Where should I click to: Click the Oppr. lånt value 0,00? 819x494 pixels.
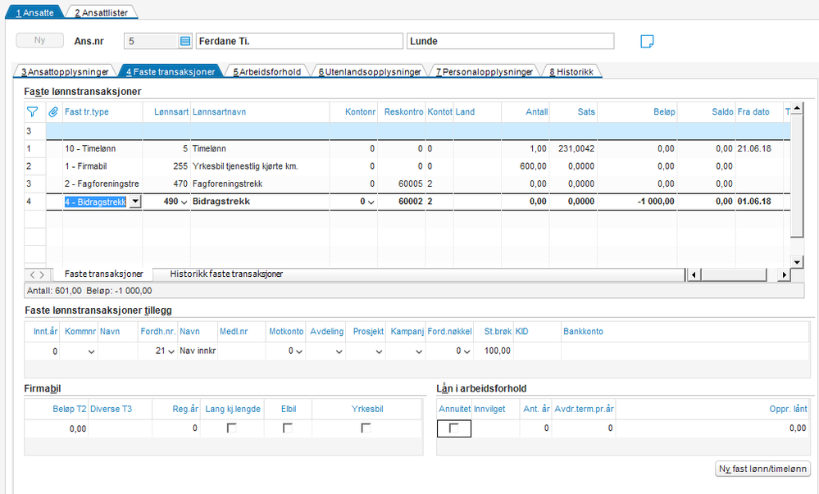point(797,428)
